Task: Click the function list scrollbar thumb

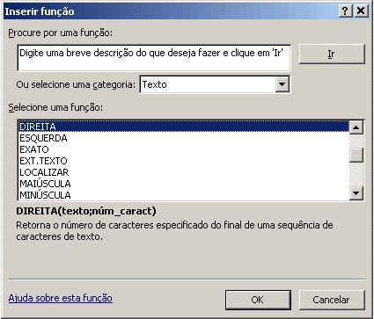Action: [356, 156]
